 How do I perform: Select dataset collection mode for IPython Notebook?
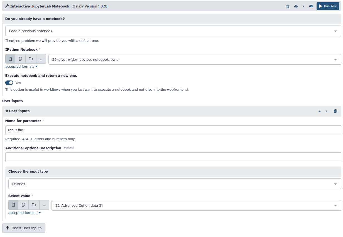click(x=31, y=59)
